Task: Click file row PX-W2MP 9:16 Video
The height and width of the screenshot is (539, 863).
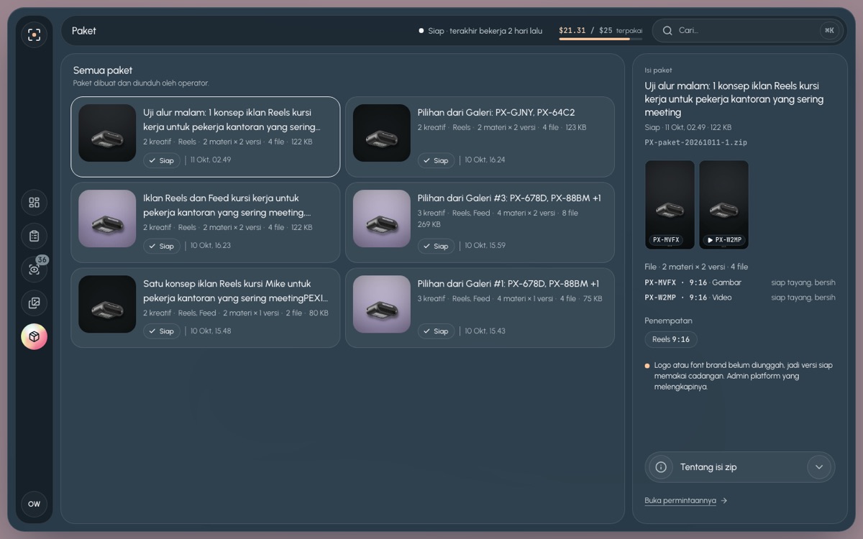Action: (740, 298)
